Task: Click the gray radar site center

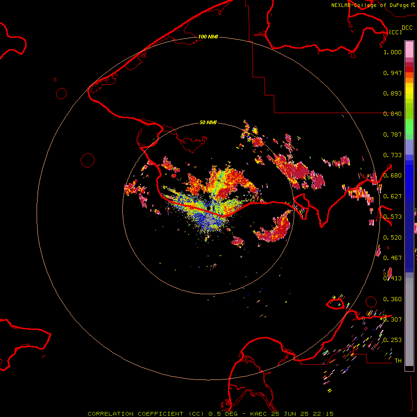Action: (x=211, y=220)
